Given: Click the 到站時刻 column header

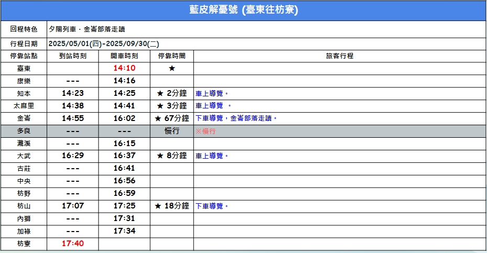Looking at the screenshot, I should tap(73, 56).
